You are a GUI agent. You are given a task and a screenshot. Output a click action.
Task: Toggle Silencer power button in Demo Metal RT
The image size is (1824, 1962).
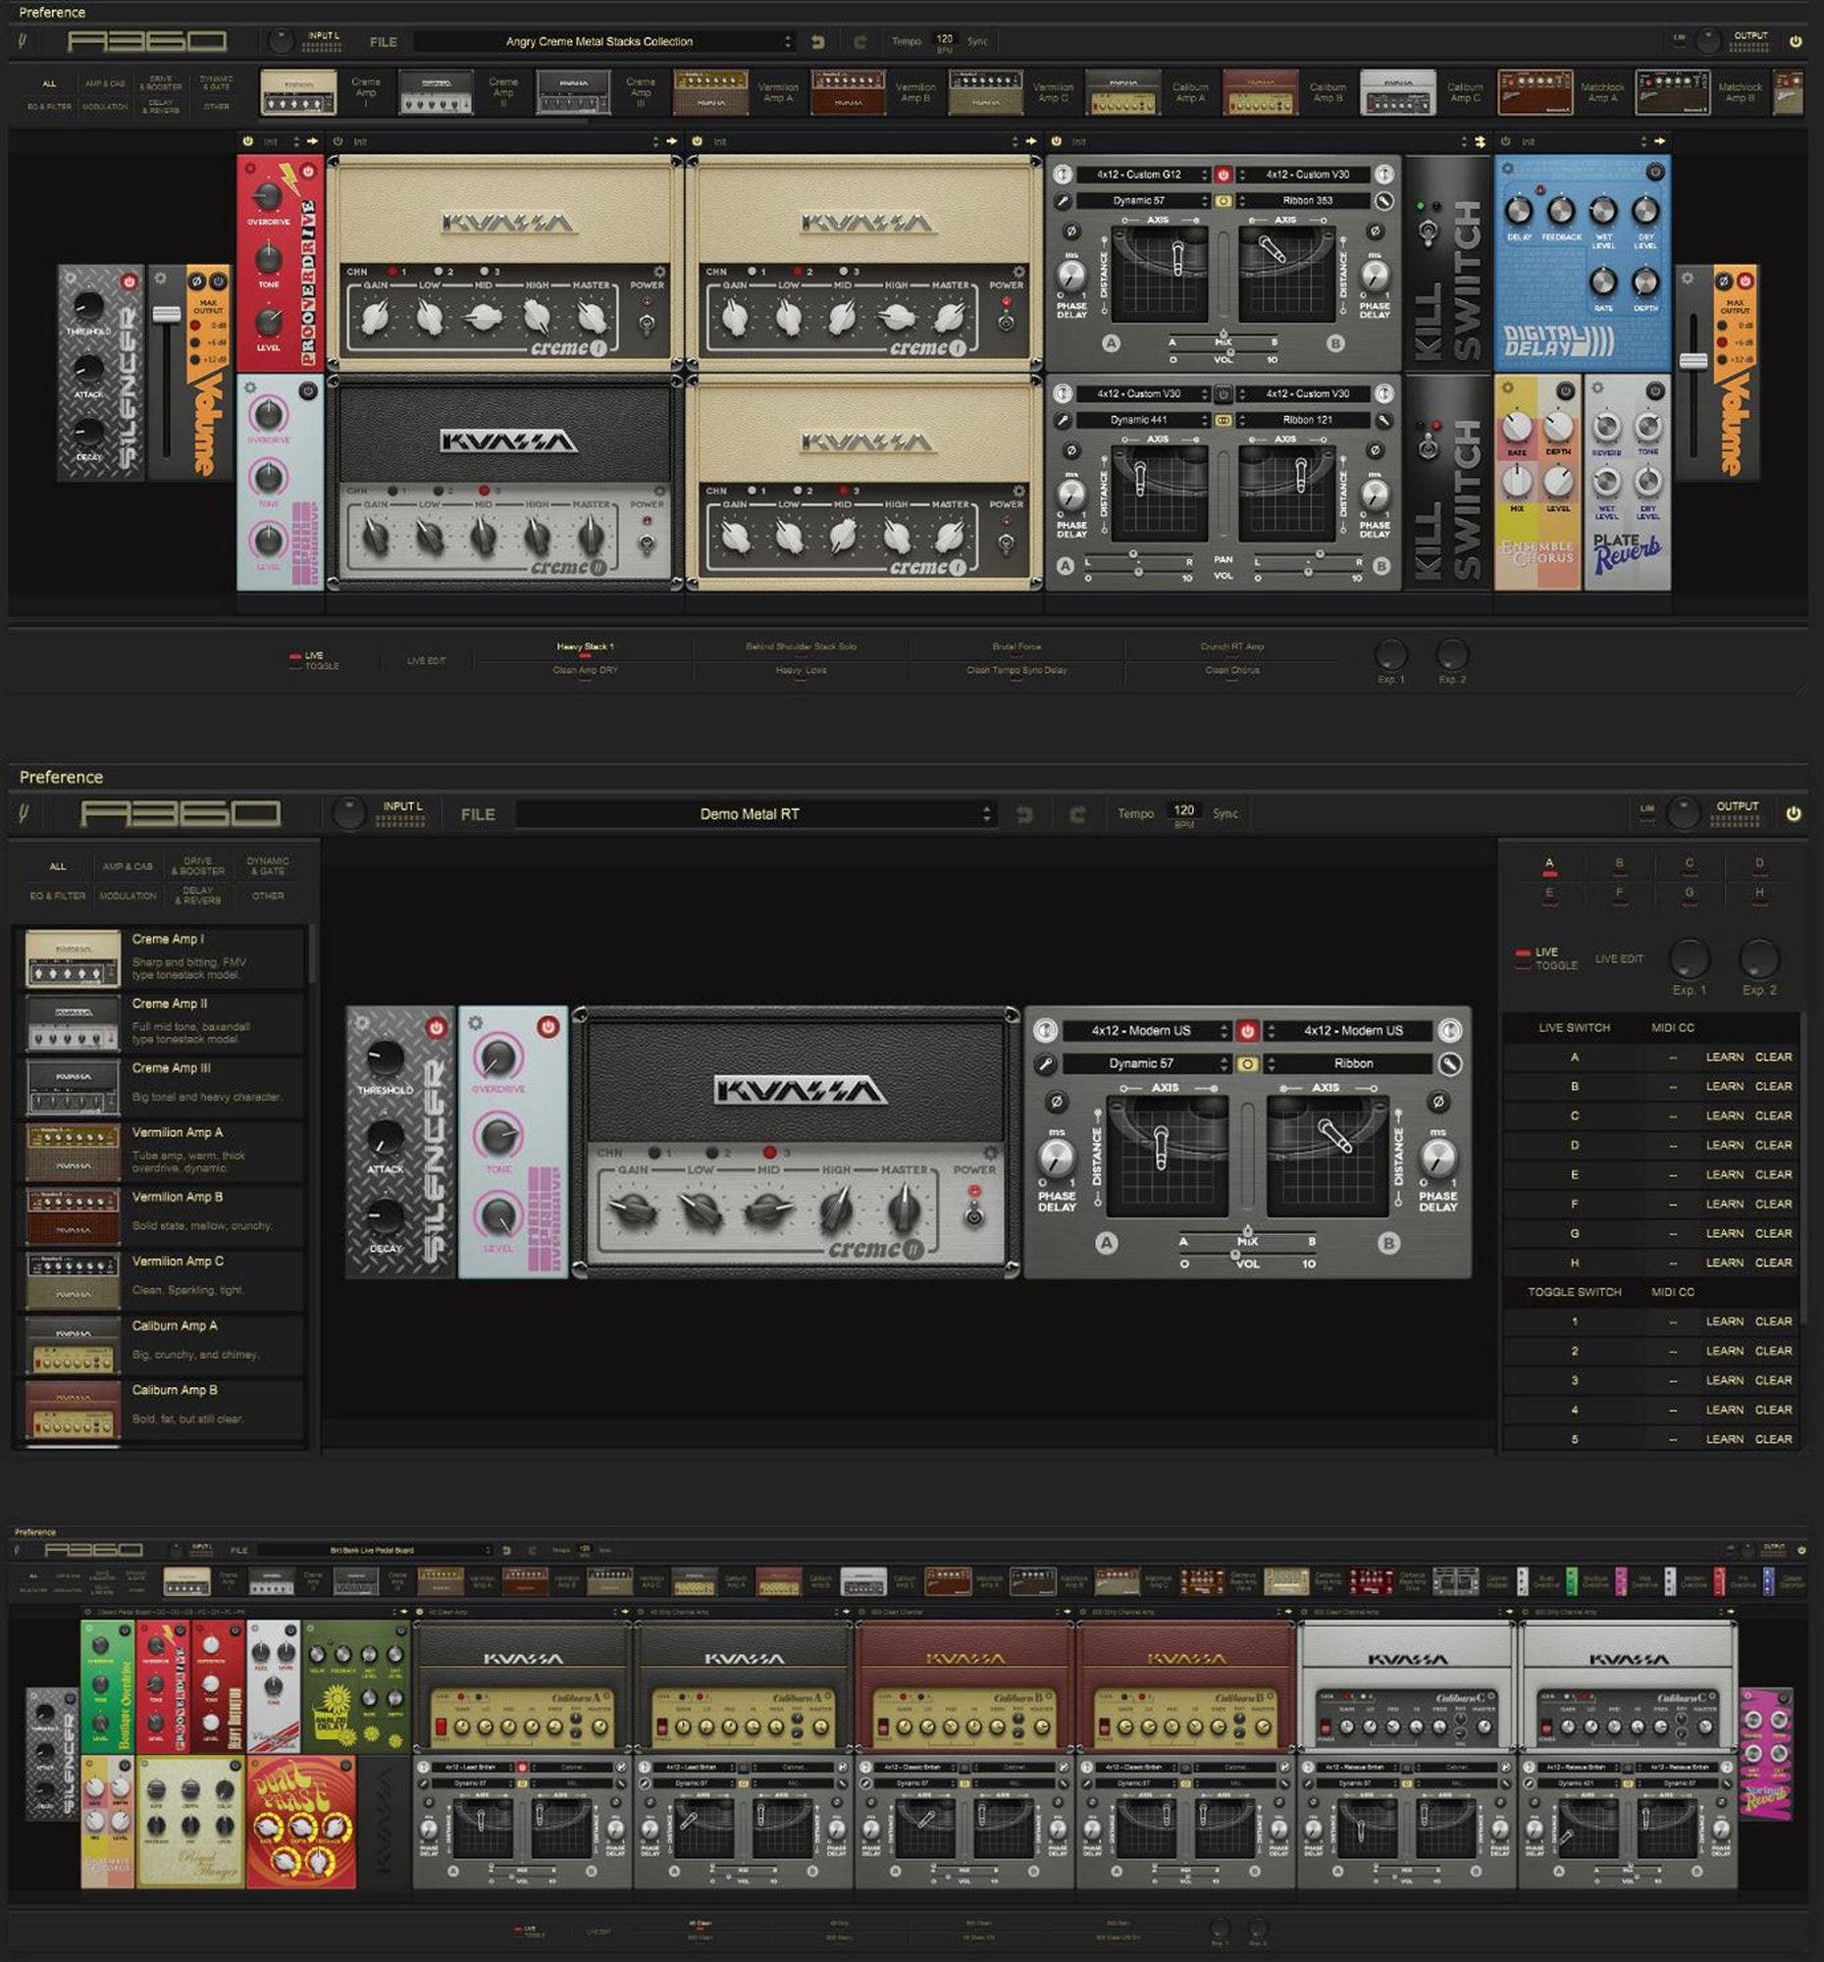pyautogui.click(x=436, y=1027)
